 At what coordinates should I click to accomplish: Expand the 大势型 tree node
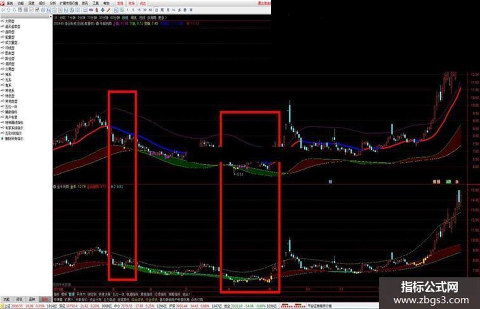[10, 21]
